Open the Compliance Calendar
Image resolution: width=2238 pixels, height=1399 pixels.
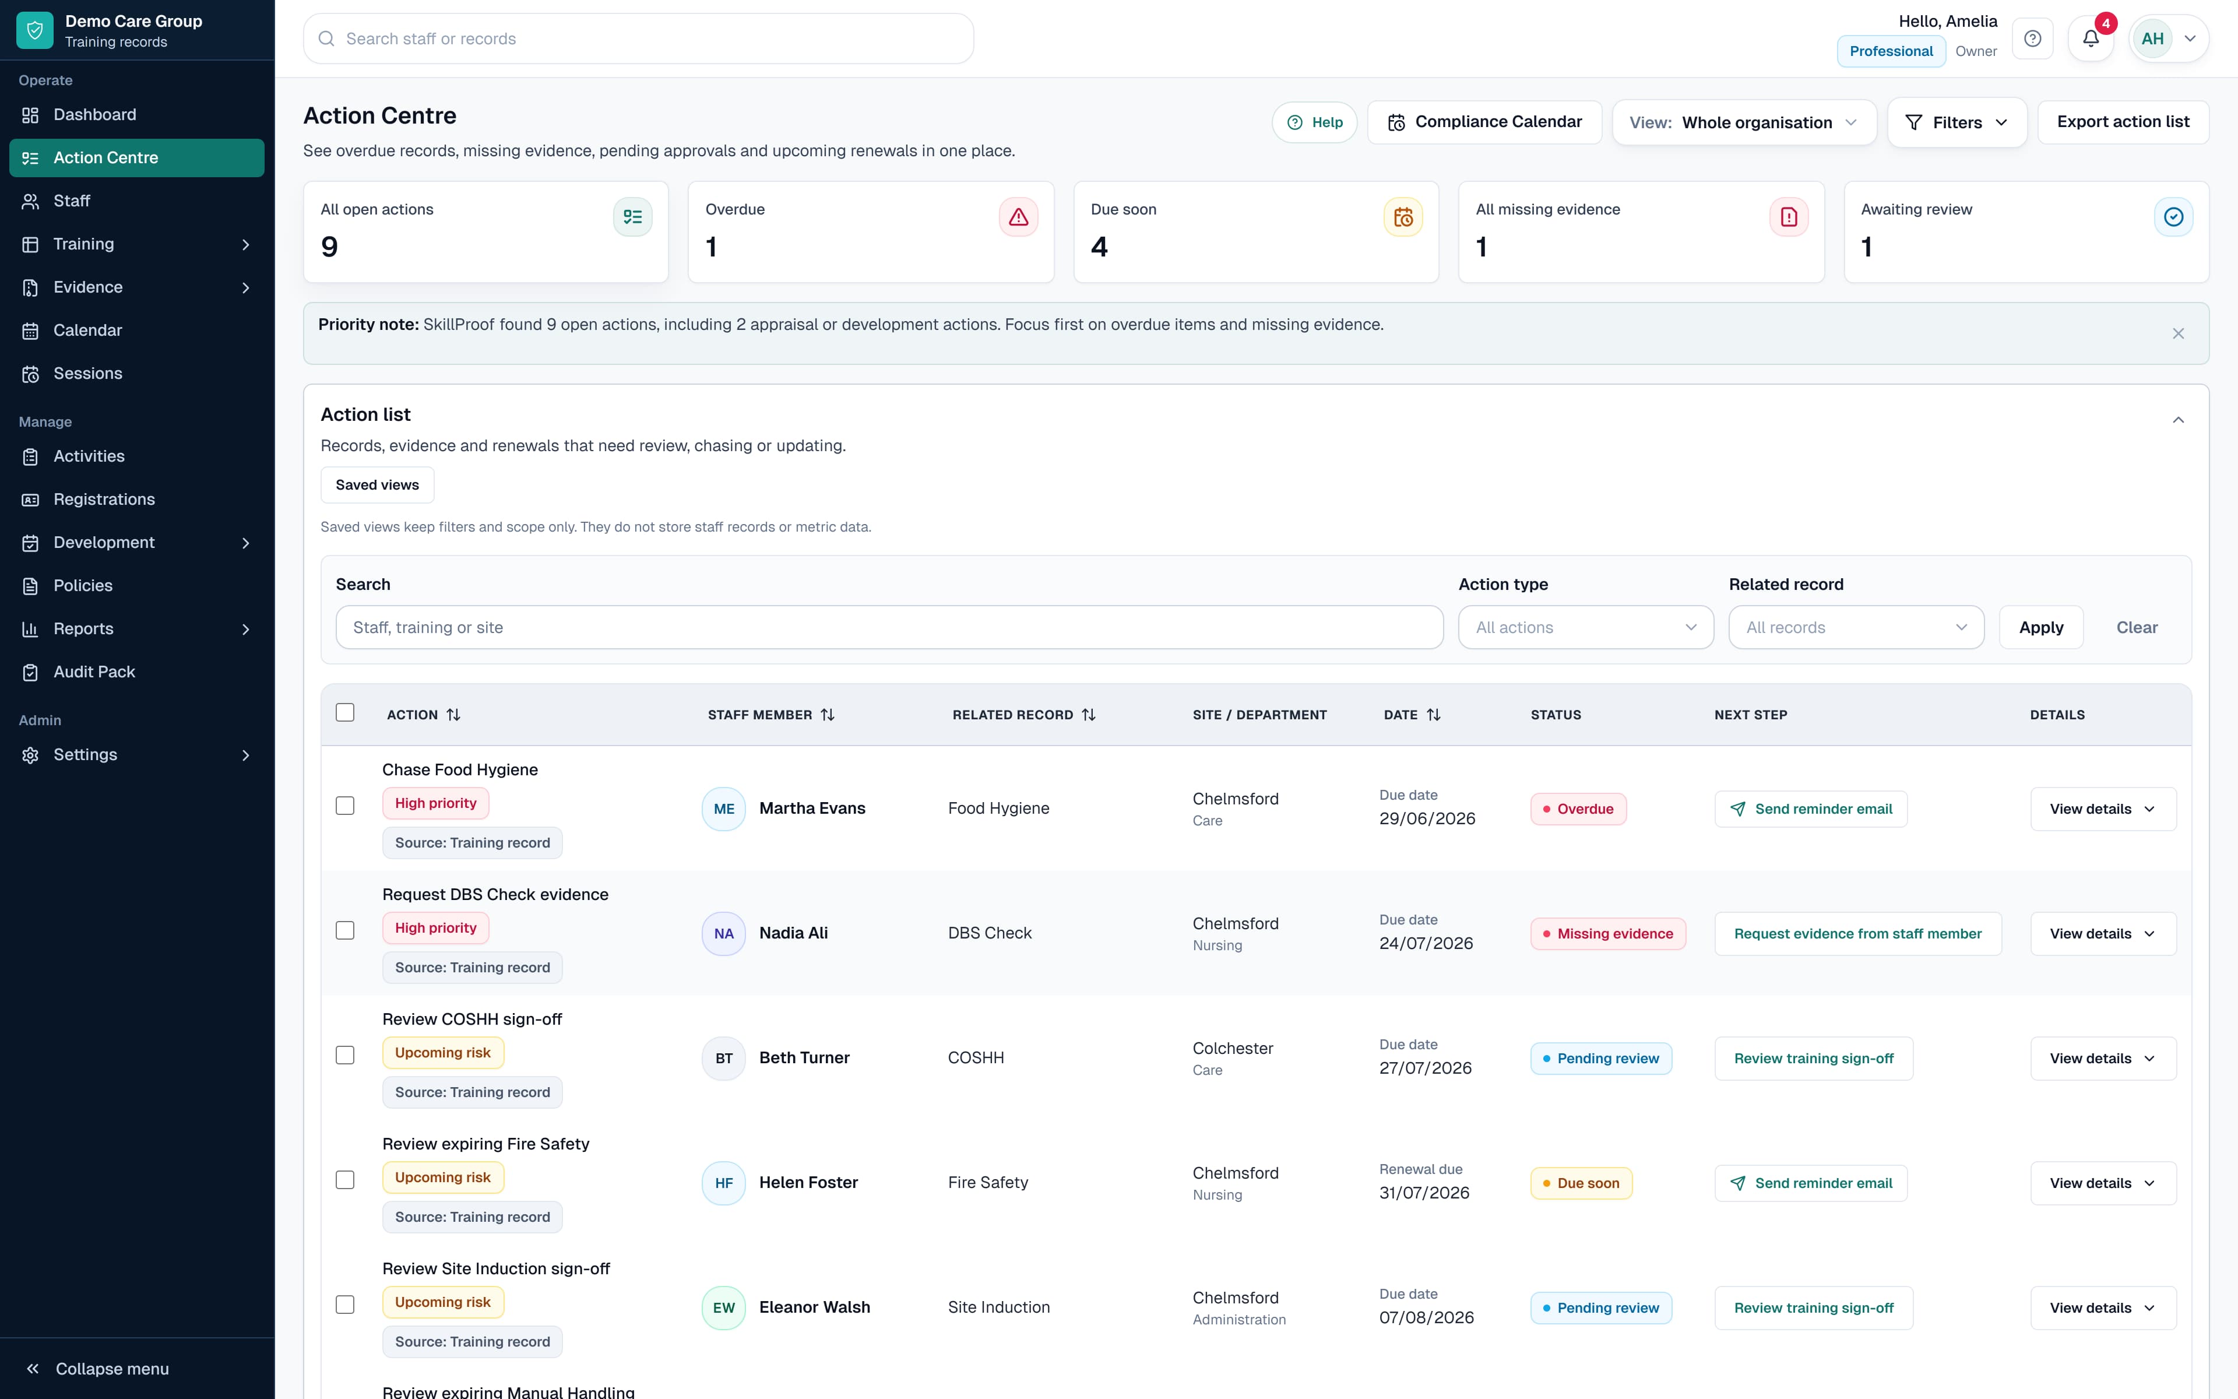tap(1484, 122)
